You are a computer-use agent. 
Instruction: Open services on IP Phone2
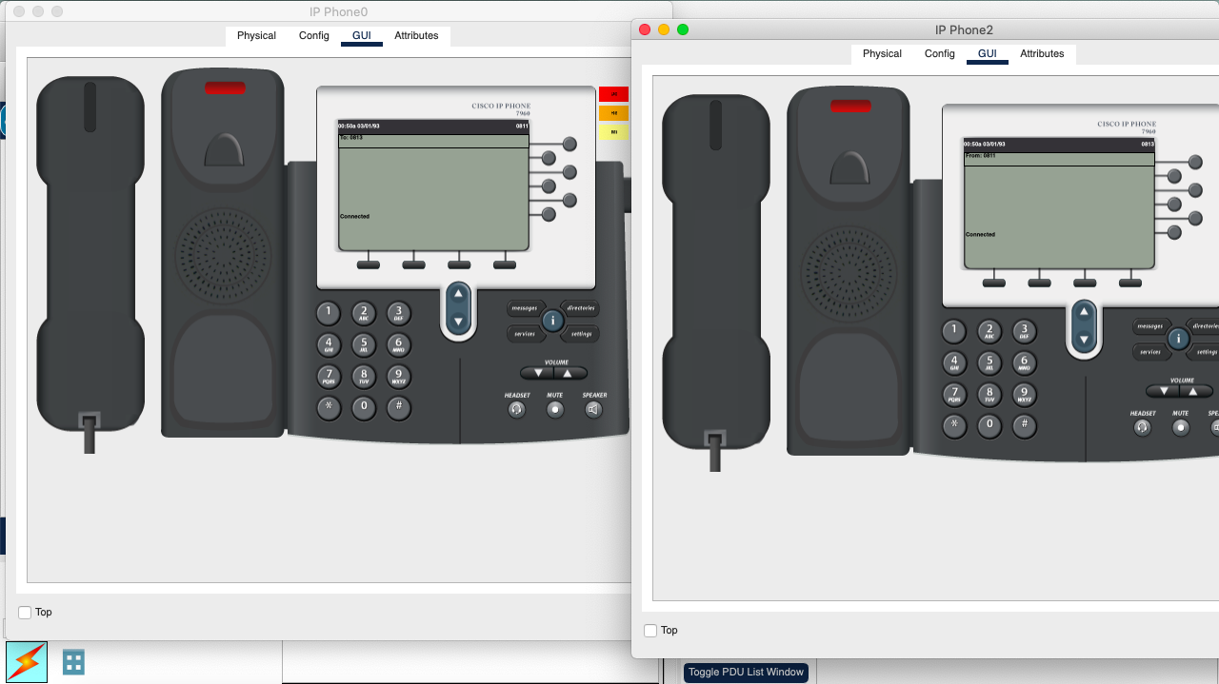[x=1150, y=352]
